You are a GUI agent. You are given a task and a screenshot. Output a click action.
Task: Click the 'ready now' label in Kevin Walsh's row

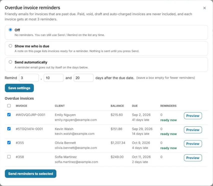(x=169, y=134)
